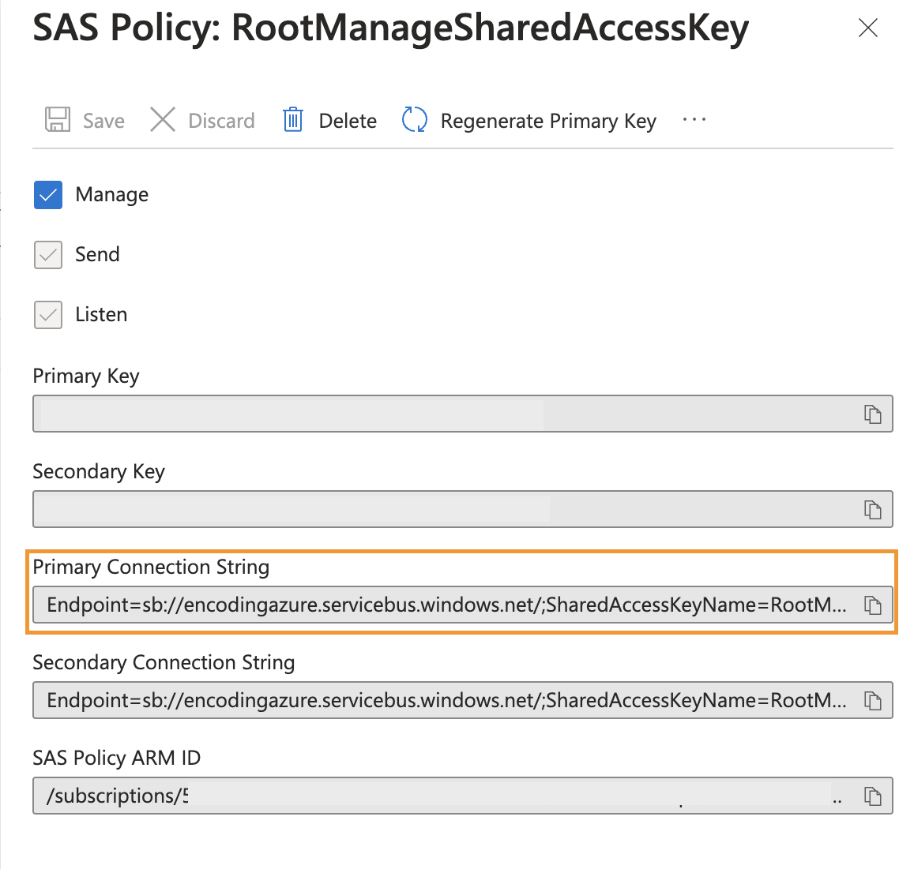The height and width of the screenshot is (869, 914).
Task: Close the SAS Policy panel
Action: (x=867, y=28)
